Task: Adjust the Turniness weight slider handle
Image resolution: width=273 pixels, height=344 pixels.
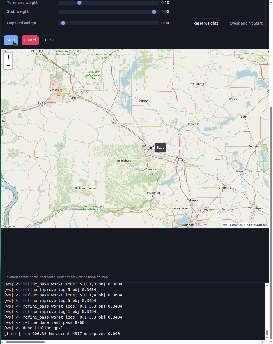Action: coord(79,3)
